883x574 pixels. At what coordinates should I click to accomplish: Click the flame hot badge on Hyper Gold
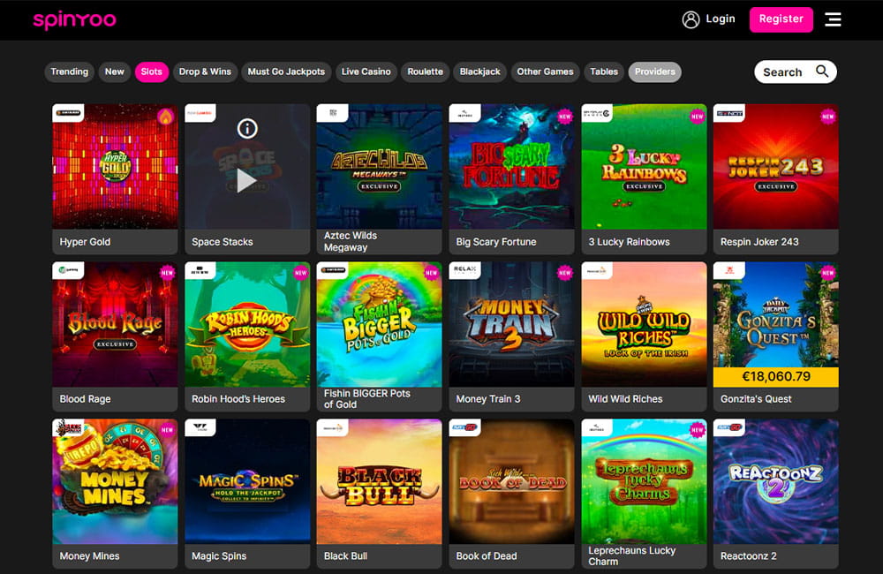(166, 117)
